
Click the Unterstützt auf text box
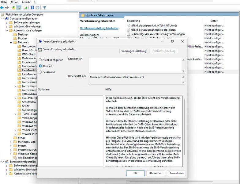[x=135, y=80]
